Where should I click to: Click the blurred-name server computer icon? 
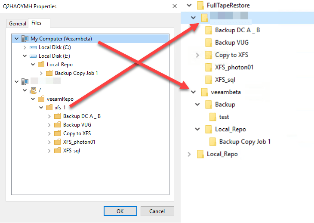pyautogui.click(x=25, y=82)
